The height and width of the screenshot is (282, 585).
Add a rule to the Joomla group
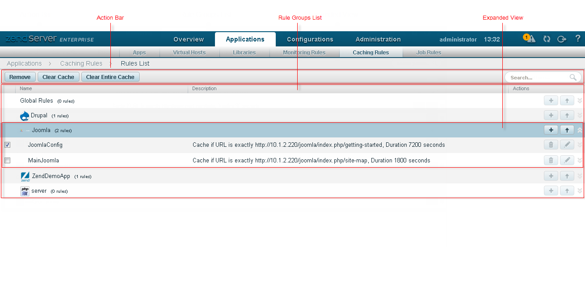pos(551,130)
